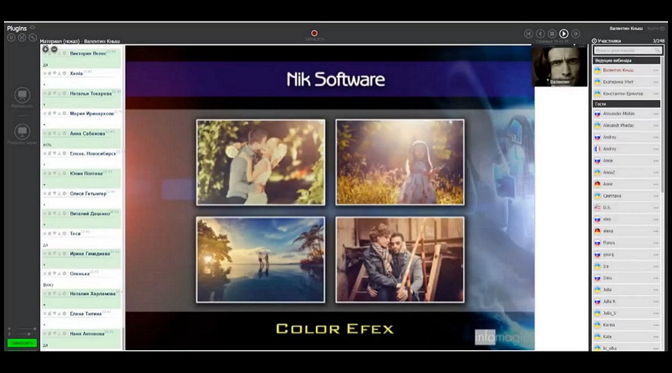The width and height of the screenshot is (672, 373).
Task: Open options menu for Светлана
Action: pyautogui.click(x=656, y=196)
